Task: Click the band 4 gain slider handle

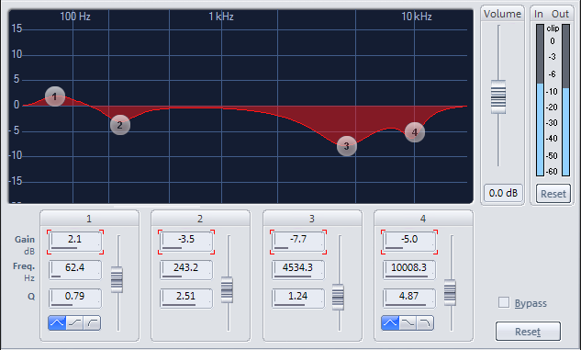Action: point(450,292)
